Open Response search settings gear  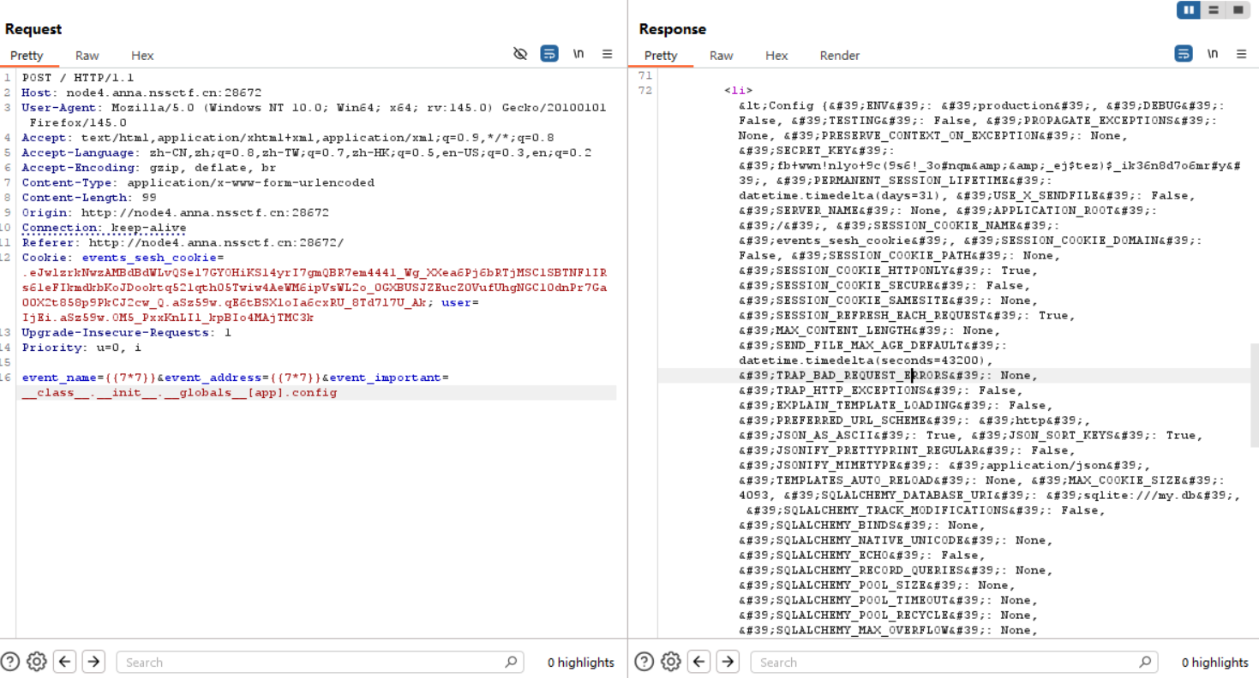point(670,662)
